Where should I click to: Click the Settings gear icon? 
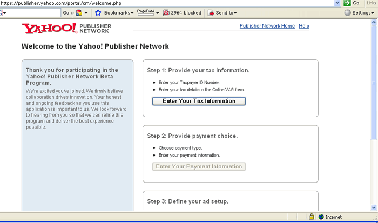[x=348, y=12]
